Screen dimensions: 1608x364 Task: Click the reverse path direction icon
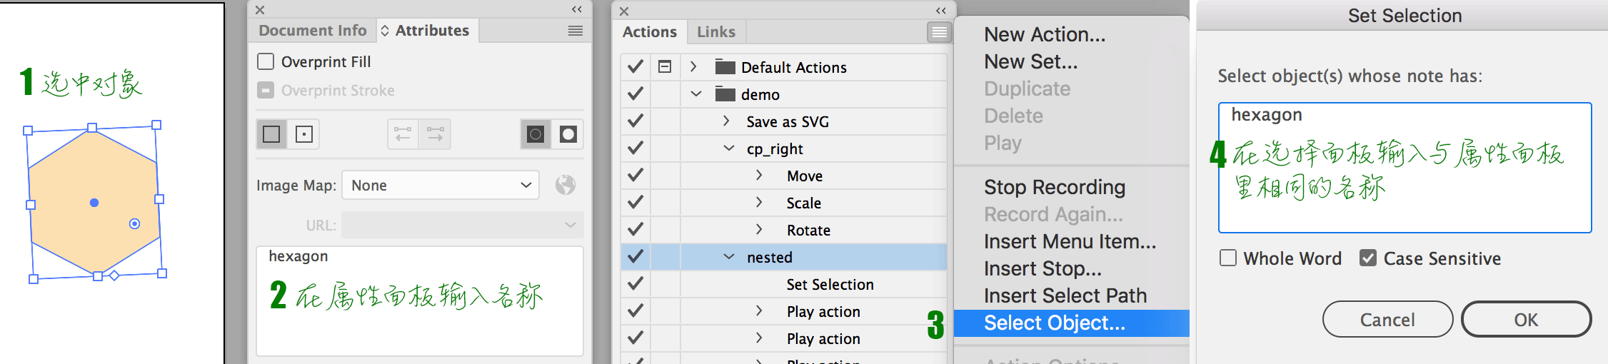pos(403,134)
